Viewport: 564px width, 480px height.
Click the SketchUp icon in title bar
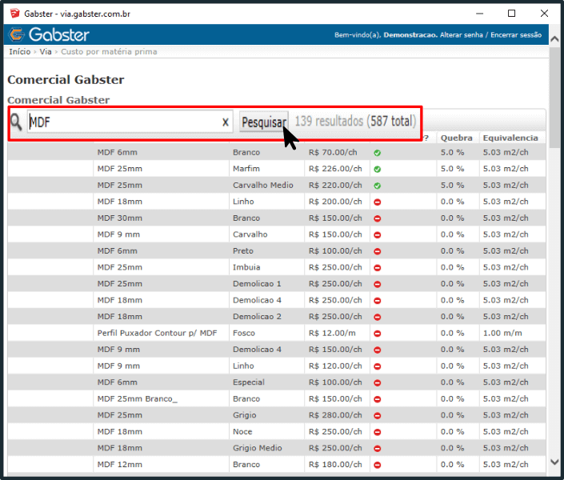(x=14, y=14)
